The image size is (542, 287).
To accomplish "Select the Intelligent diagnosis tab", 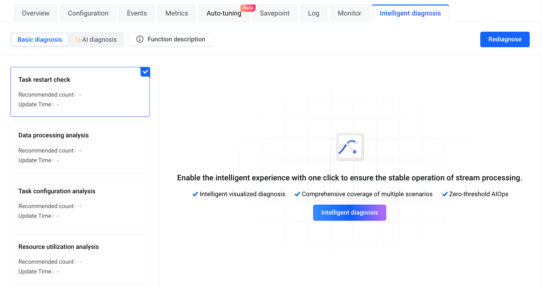I will point(410,13).
